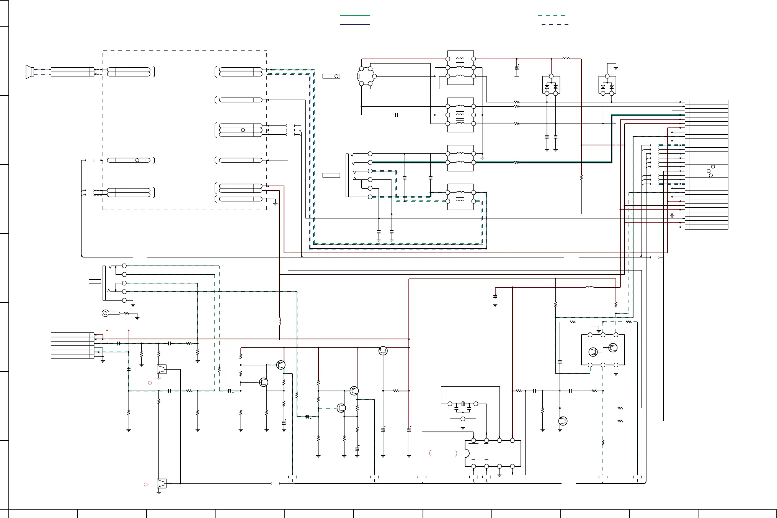Click the small six-row connector block at left
Screen dimensions: 777x518
pos(72,345)
